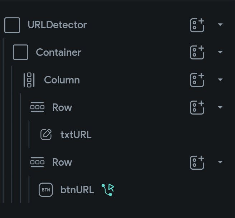This screenshot has width=235, height=218.
Task: Add a widget to the second Row
Action: (x=197, y=162)
